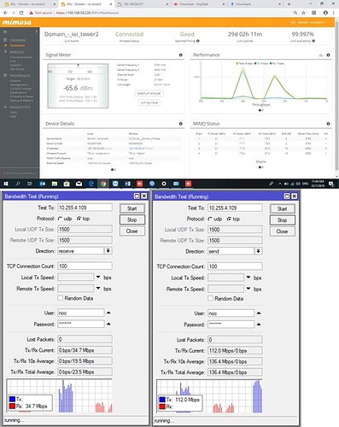
Task: Expand Local Tx Speed arrow in left window
Action: 98,277
